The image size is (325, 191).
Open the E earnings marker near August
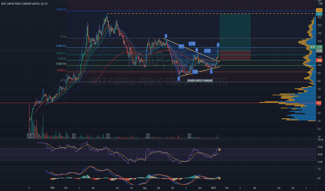148,136
